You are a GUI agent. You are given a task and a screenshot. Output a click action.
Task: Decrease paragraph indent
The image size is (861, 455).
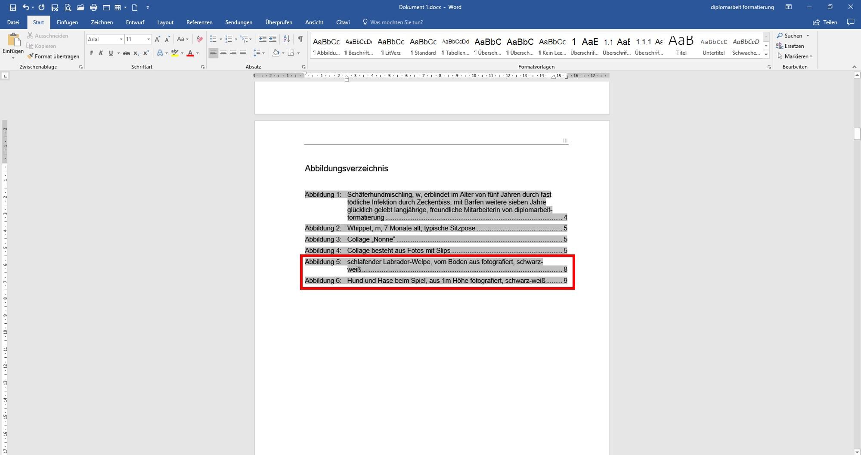[x=263, y=39]
